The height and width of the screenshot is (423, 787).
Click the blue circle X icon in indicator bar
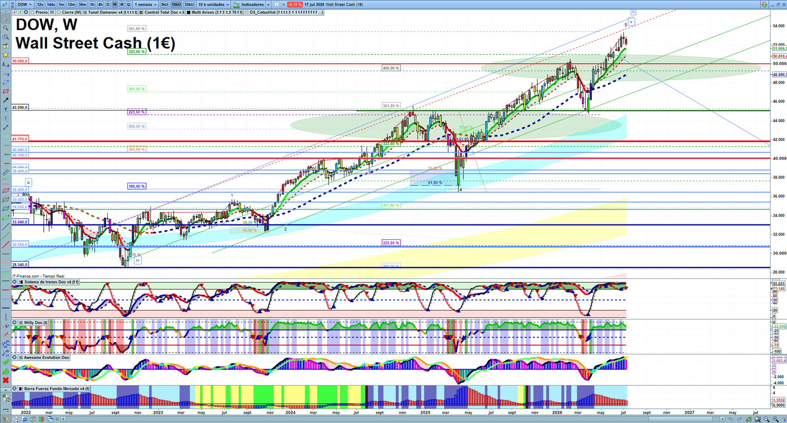click(26, 12)
